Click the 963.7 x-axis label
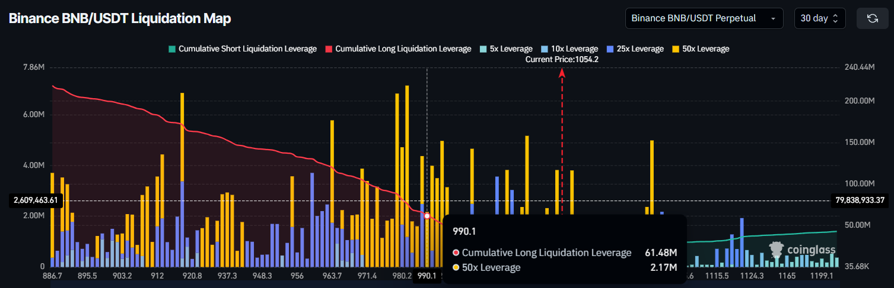The height and width of the screenshot is (288, 894). click(332, 276)
